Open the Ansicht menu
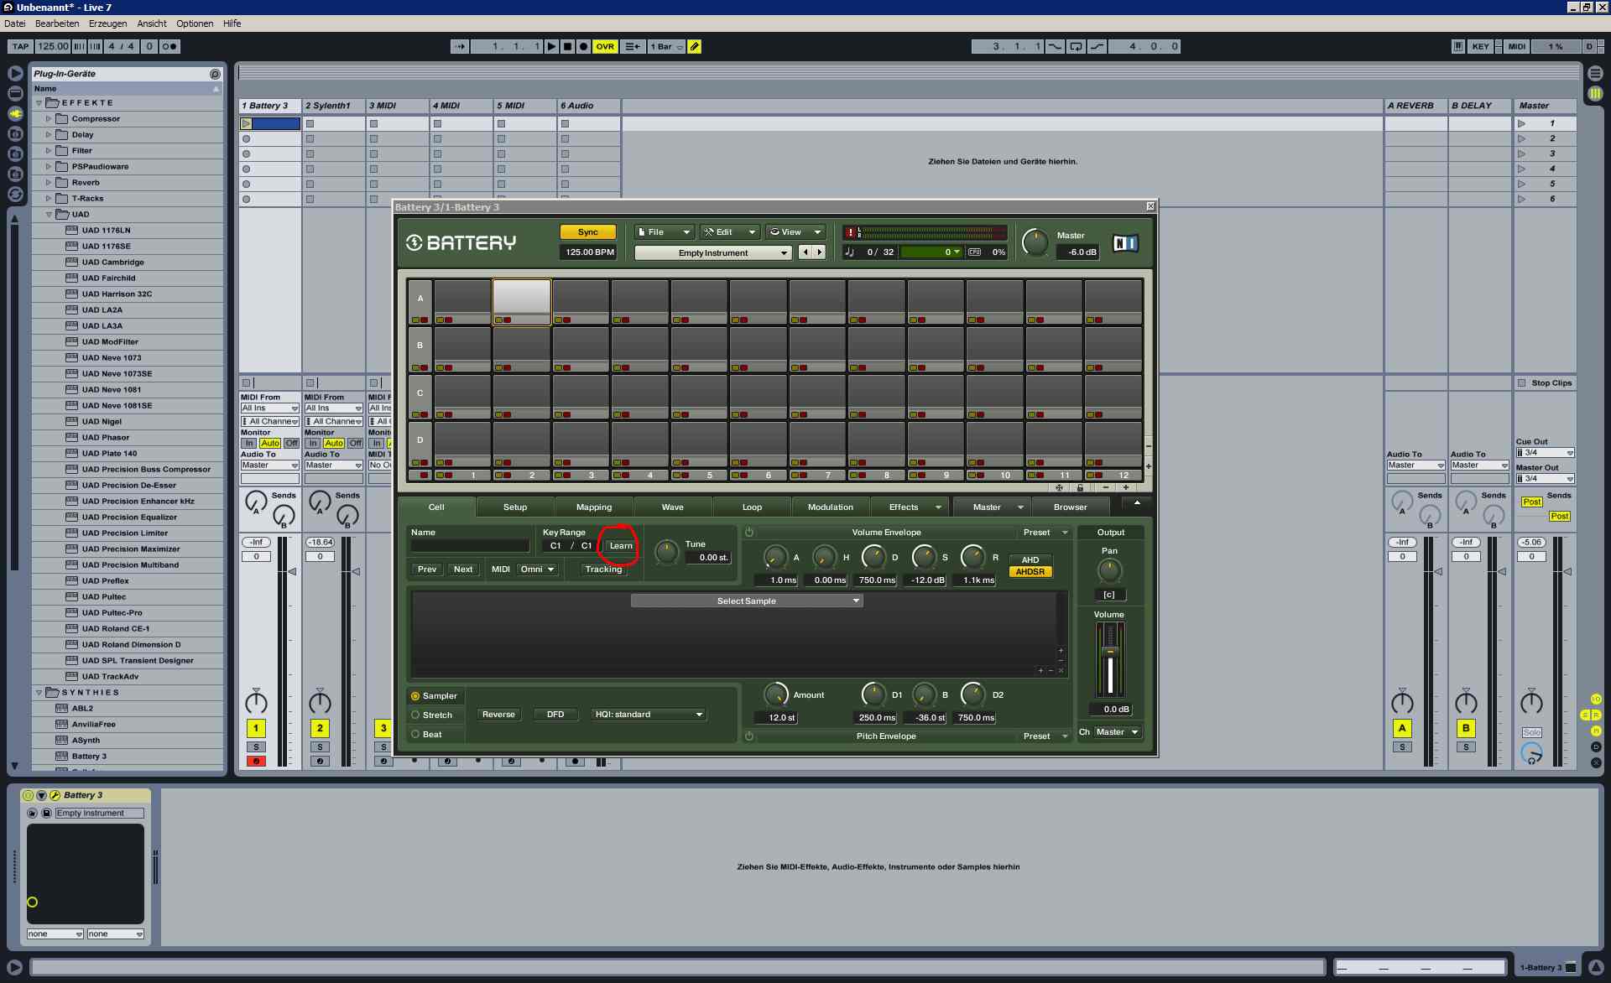1611x983 pixels. [x=152, y=23]
